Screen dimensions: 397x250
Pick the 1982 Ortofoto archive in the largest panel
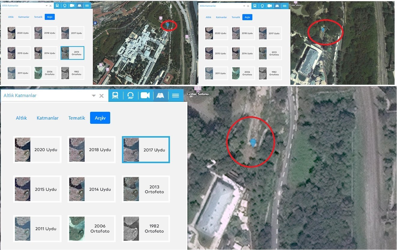[x=146, y=228]
